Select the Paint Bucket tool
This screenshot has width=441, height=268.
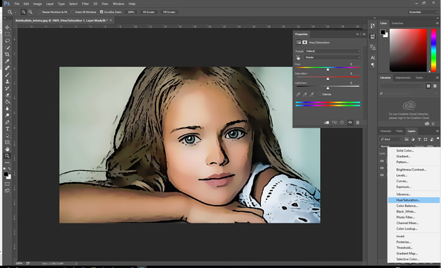click(8, 102)
